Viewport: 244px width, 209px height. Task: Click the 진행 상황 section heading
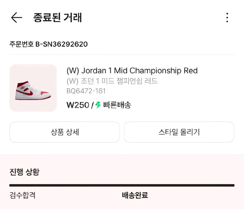pyautogui.click(x=24, y=172)
